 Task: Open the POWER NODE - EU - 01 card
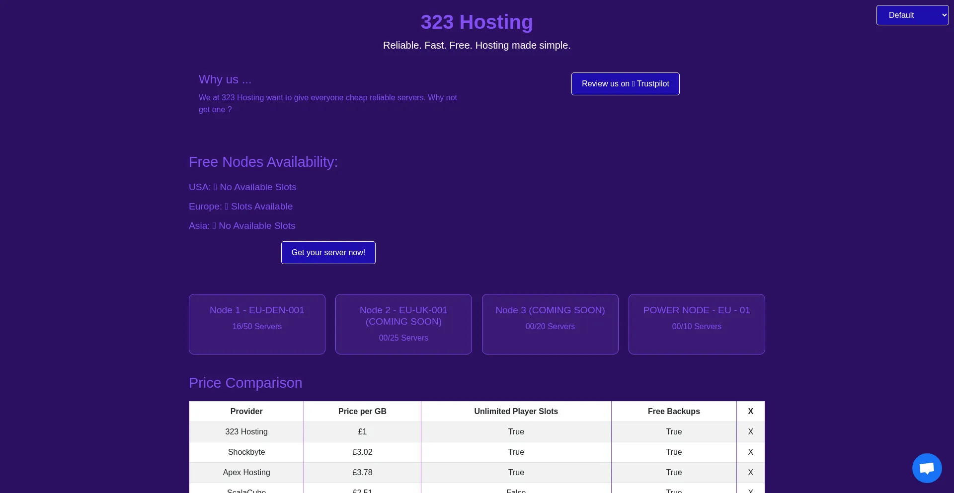click(696, 324)
